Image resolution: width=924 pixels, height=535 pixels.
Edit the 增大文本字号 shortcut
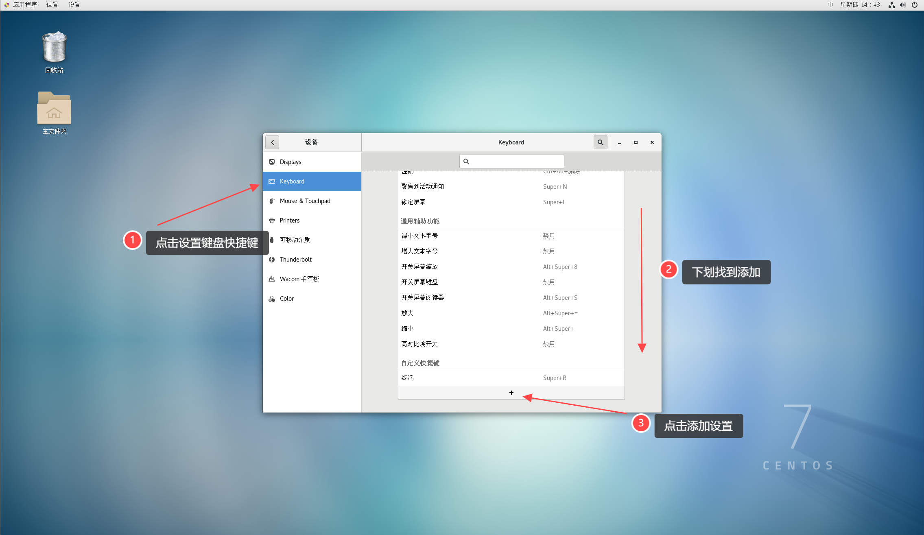click(511, 251)
